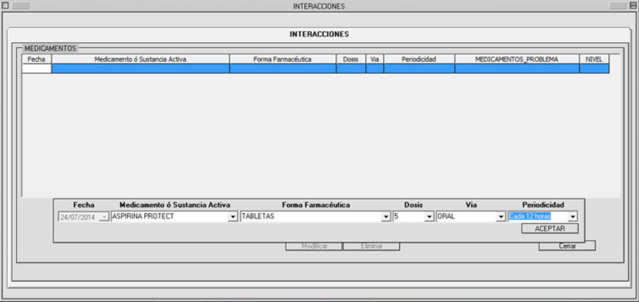The image size is (639, 302).
Task: Expand the Cada 12 horas periodicity dropdown
Action: 572,217
